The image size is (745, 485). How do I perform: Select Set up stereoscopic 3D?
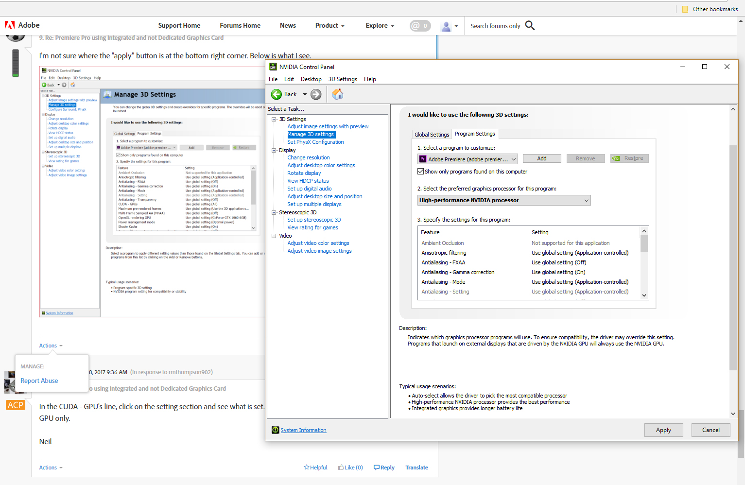[314, 220]
